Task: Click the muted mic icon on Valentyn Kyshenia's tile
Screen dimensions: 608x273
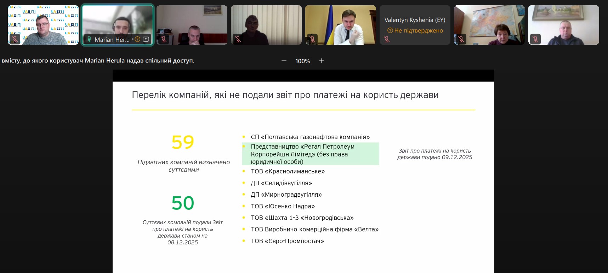Action: click(387, 39)
